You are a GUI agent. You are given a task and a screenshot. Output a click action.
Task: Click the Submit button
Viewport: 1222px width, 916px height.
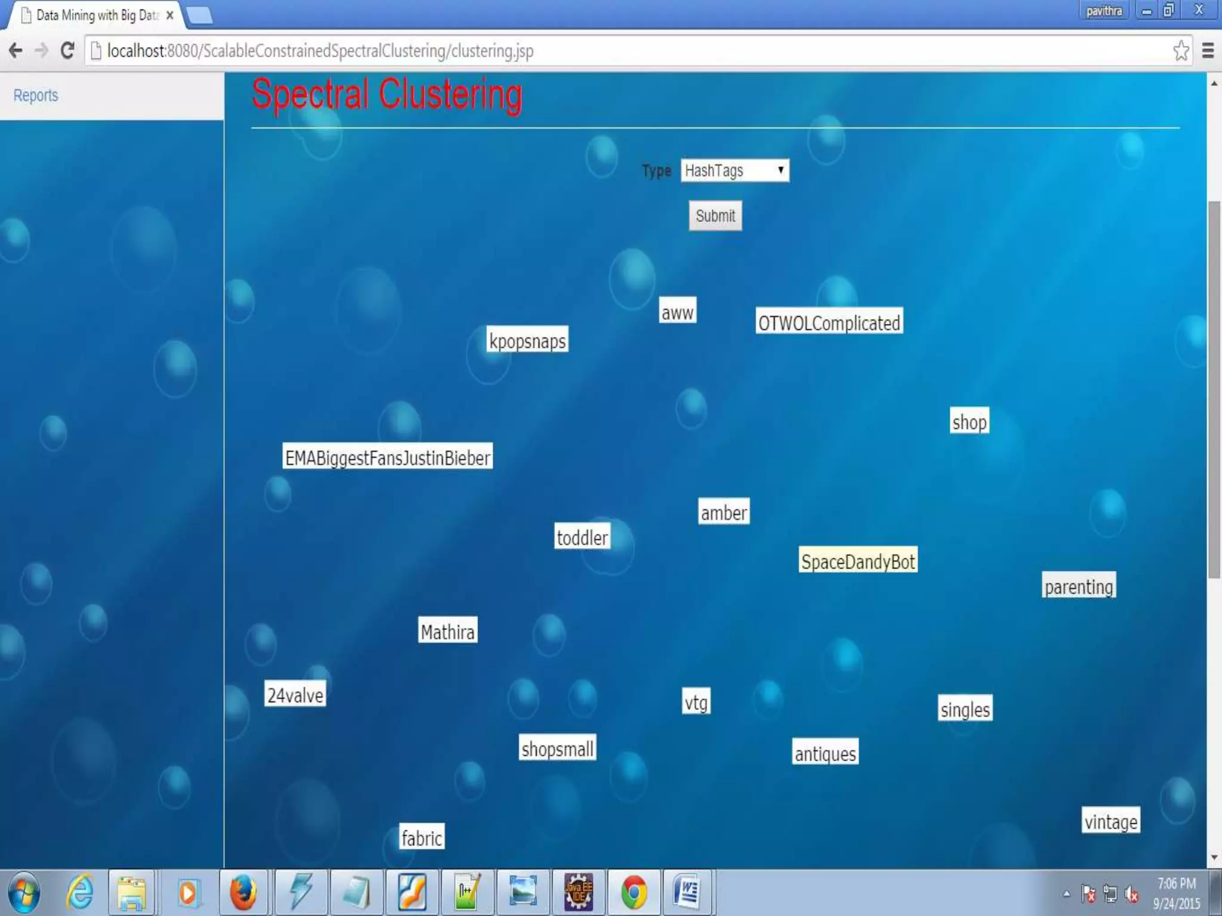pyautogui.click(x=715, y=216)
